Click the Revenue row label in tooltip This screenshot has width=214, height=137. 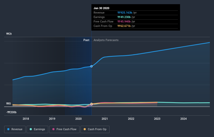coord(99,13)
